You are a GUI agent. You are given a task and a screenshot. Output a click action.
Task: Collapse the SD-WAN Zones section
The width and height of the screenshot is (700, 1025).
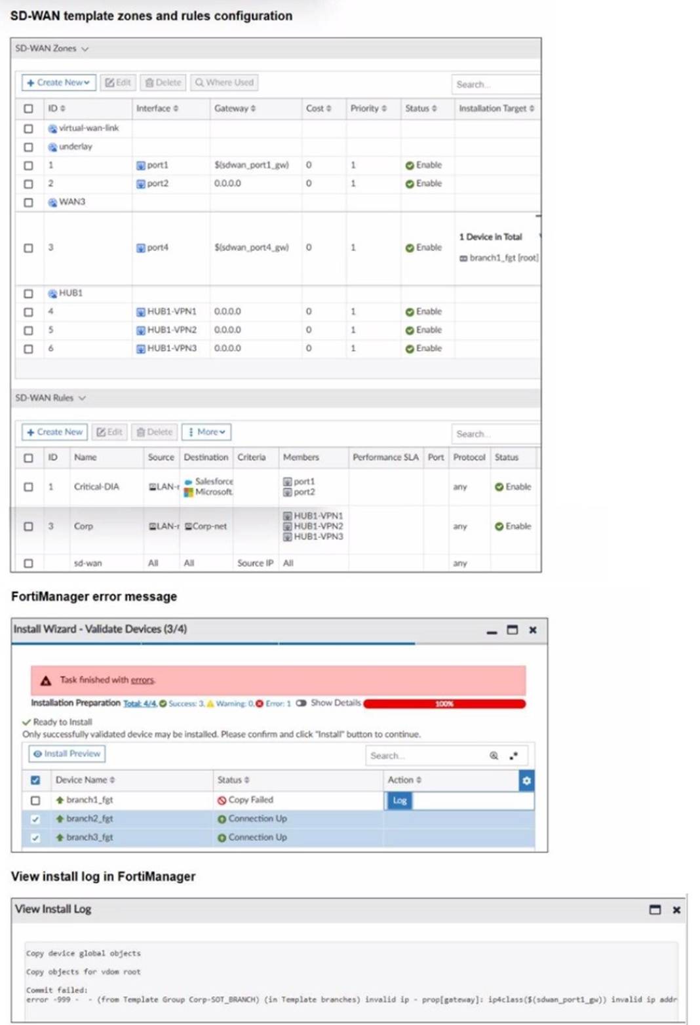coord(85,48)
